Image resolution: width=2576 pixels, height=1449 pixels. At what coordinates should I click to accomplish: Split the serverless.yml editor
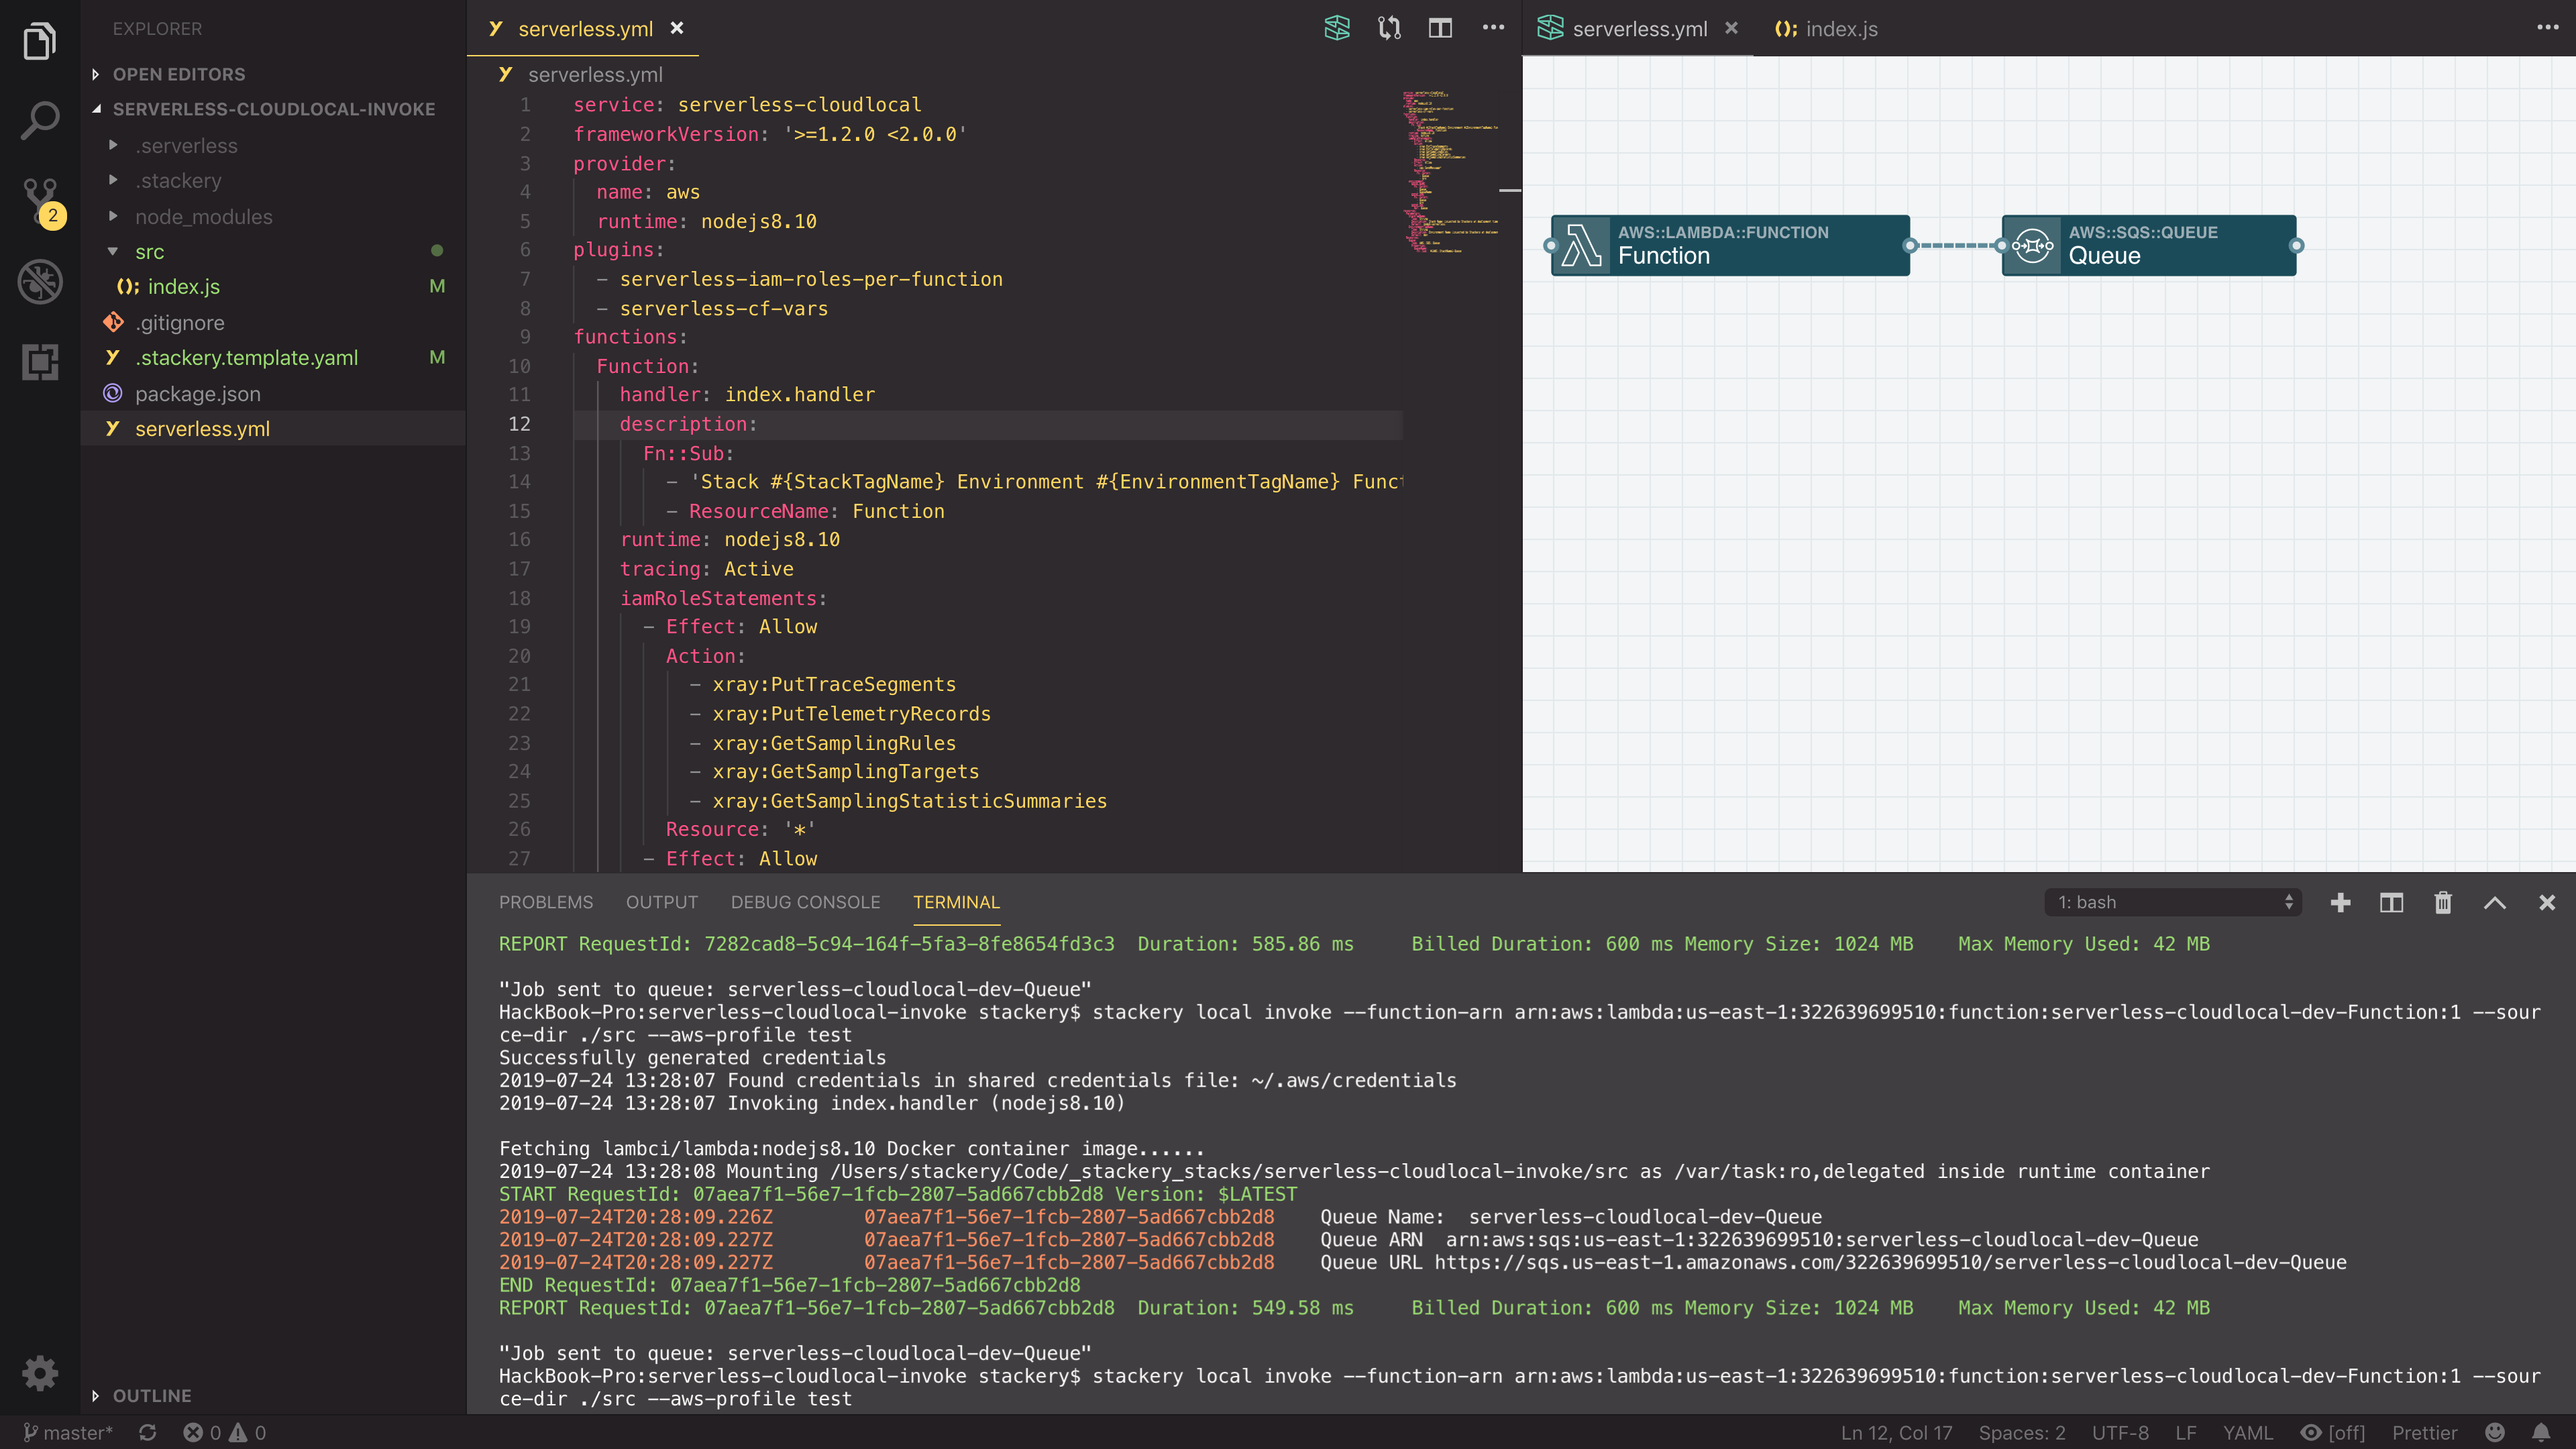coord(1440,28)
